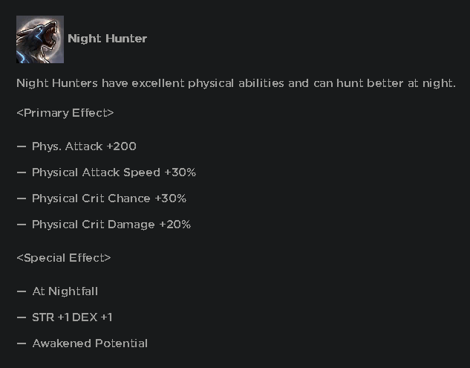Click the STR +1 bonus text

coord(50,317)
